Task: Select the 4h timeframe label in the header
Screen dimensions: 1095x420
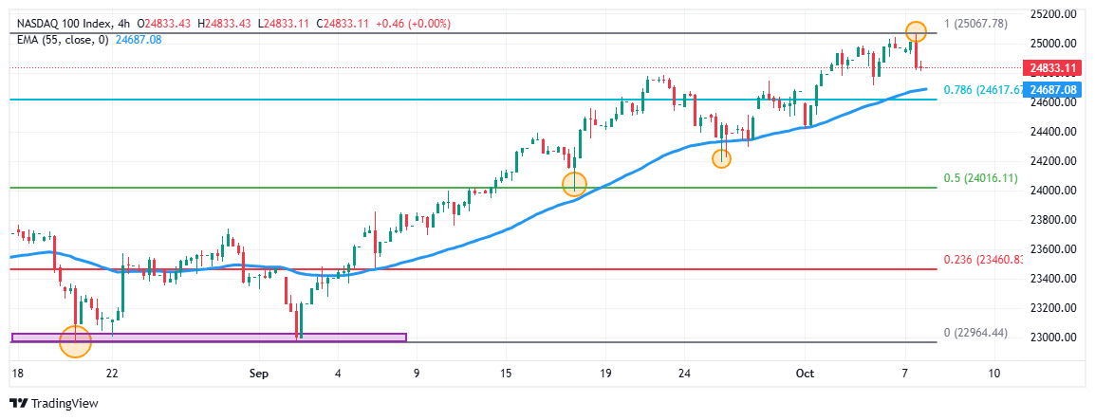Action: tap(123, 23)
